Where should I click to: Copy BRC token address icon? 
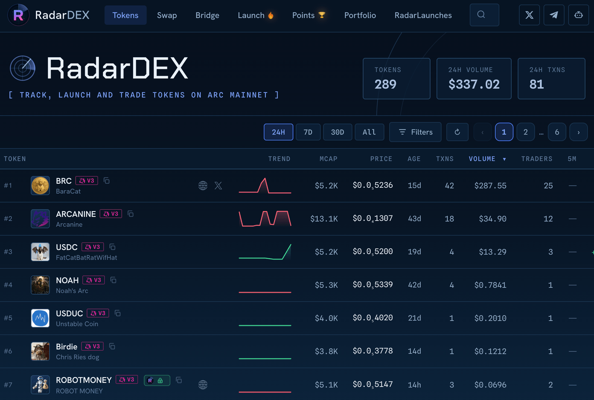pyautogui.click(x=107, y=181)
